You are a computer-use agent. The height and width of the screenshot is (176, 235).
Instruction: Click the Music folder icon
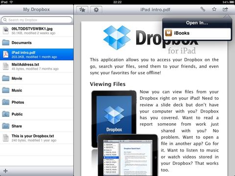[6, 90]
